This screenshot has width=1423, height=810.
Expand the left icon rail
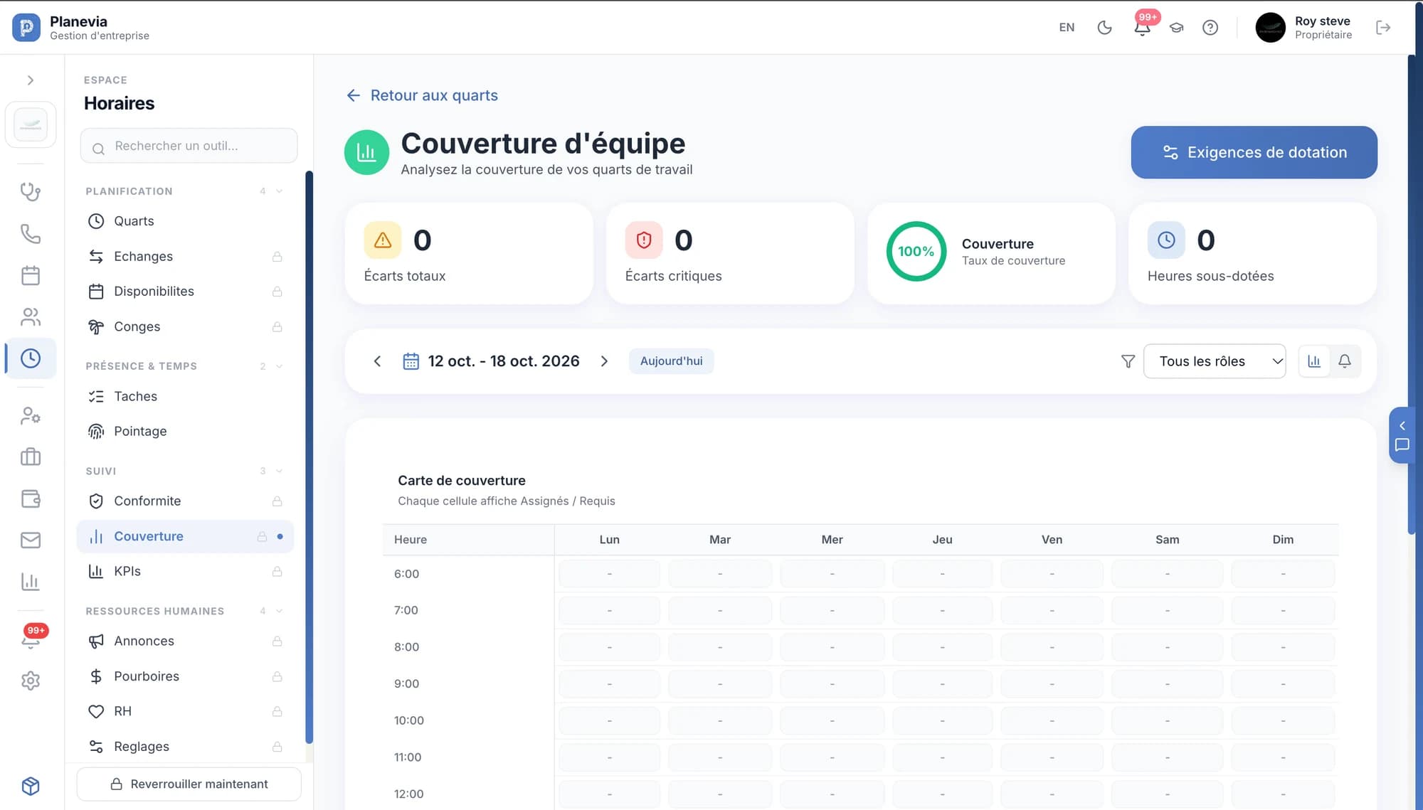click(x=31, y=80)
